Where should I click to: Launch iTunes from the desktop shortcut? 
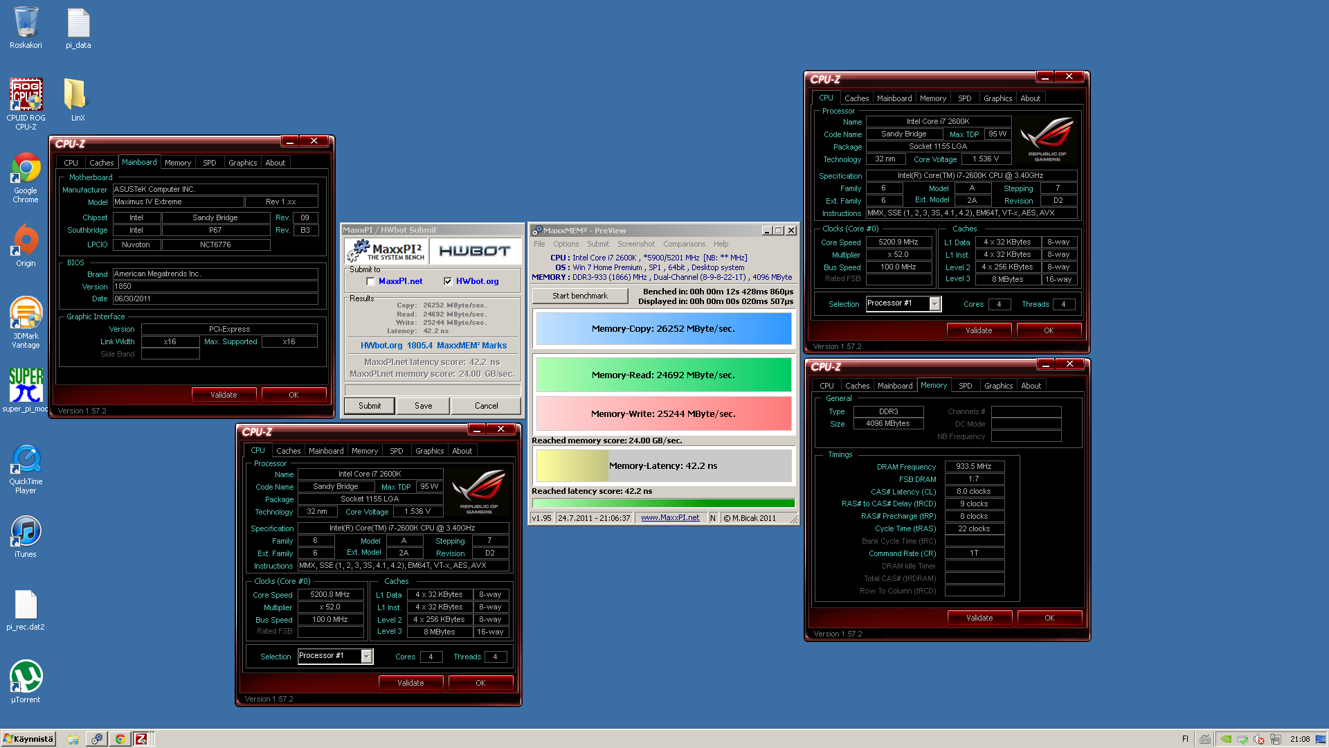pyautogui.click(x=26, y=537)
